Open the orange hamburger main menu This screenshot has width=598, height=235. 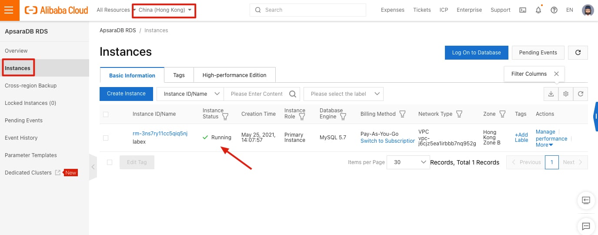tap(9, 10)
